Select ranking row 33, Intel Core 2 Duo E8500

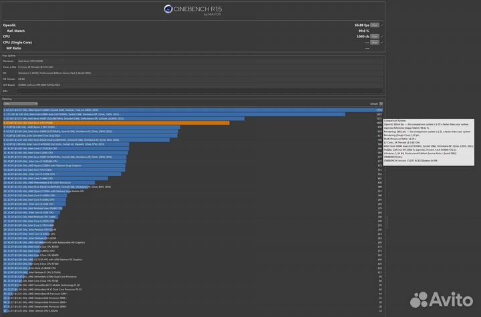192,247
